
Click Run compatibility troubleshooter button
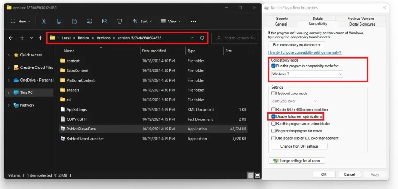pos(297,45)
